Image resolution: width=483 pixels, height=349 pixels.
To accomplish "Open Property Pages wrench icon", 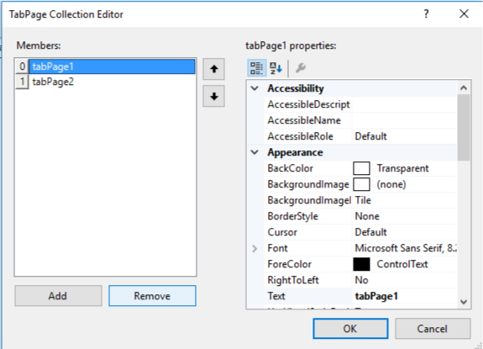I will pos(301,68).
